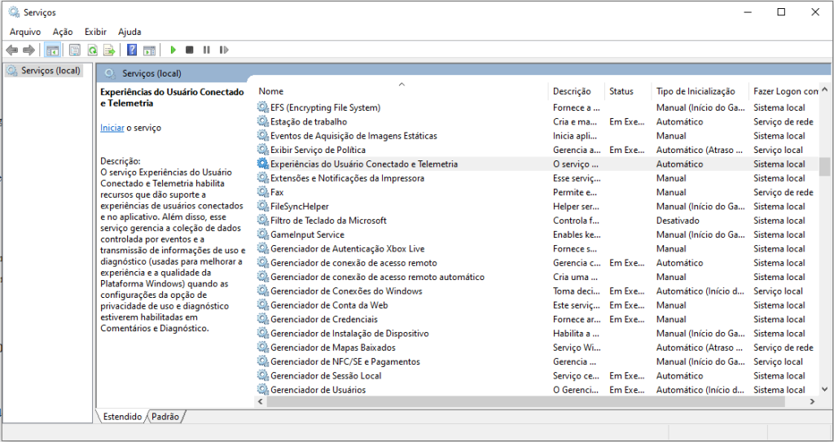Click the vertical scrollbar down arrow
This screenshot has height=442, width=834.
tap(824, 390)
